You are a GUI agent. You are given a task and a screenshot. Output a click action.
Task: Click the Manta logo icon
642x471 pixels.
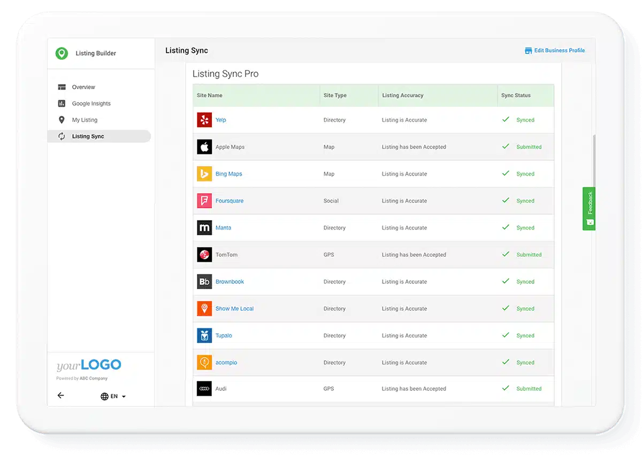(204, 228)
